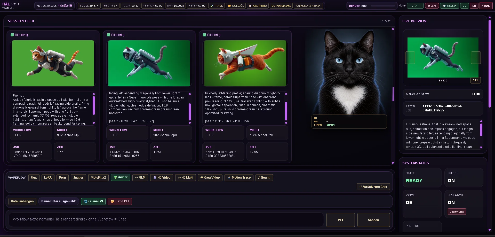This screenshot has height=237, width=495.
Task: Click the RENDER idle progress bar
Action: click(x=382, y=6)
